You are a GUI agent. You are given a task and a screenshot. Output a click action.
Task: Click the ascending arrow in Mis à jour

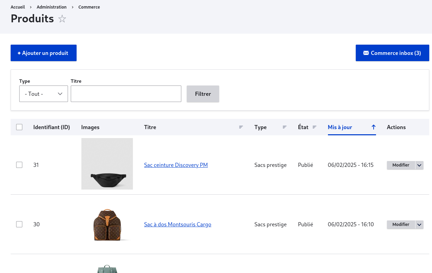click(x=374, y=127)
